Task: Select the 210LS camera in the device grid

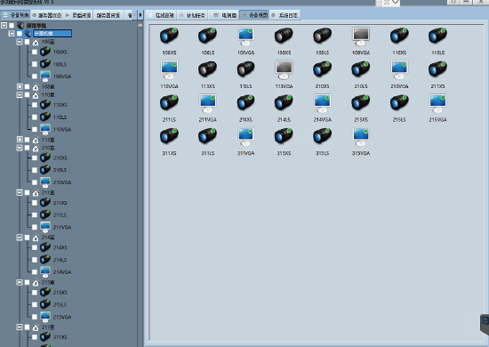Action: click(361, 69)
